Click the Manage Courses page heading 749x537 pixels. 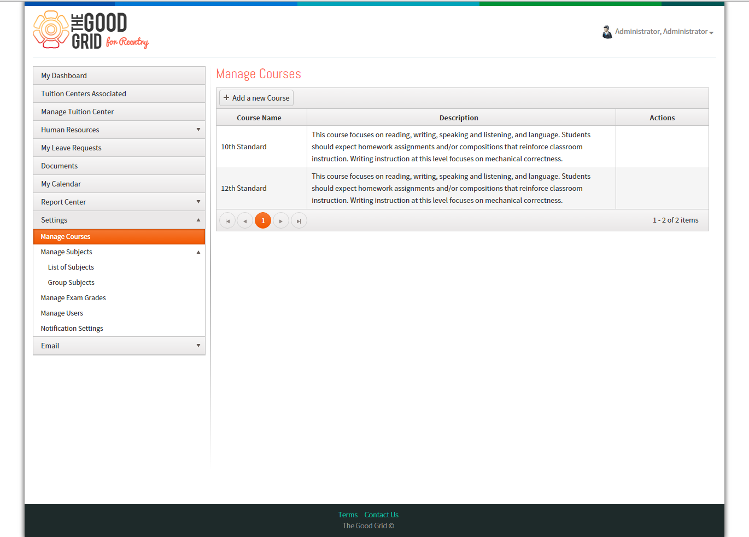click(259, 74)
